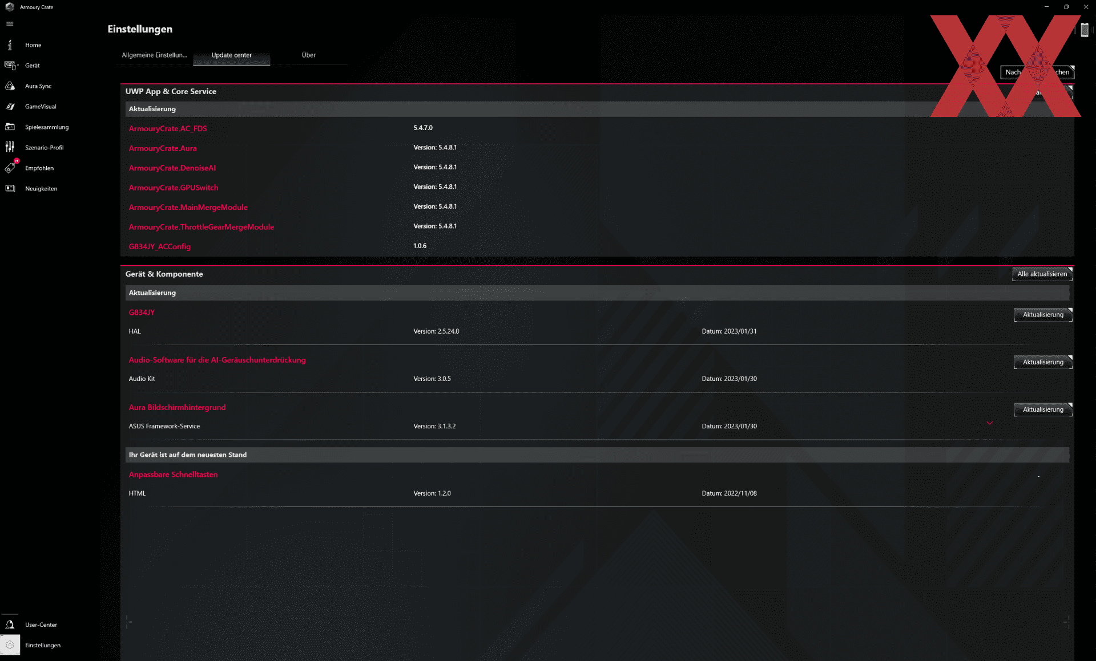Open the Gerät device icon

tap(11, 66)
